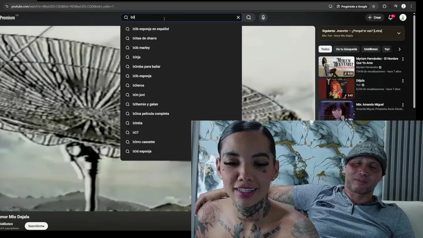This screenshot has height=238, width=423.
Task: Choose the 'b0hemio y galan' suggestion
Action: [x=181, y=104]
